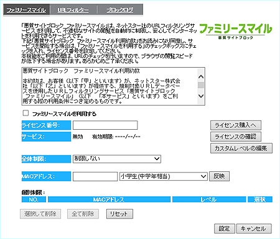280x239 pixels.
Task: Click the 反映 button
Action: tap(219, 176)
